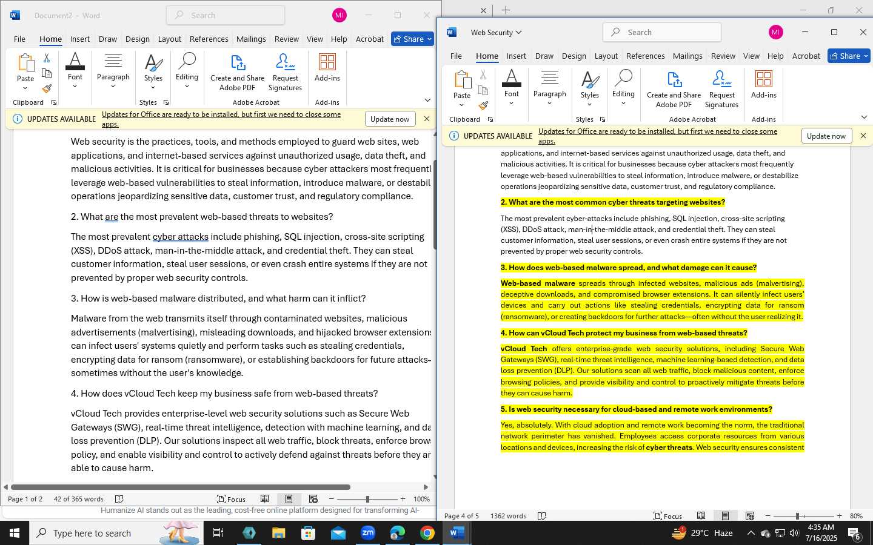873x545 pixels.
Task: Click Request Signatures in Document2 window
Action: pos(285,72)
